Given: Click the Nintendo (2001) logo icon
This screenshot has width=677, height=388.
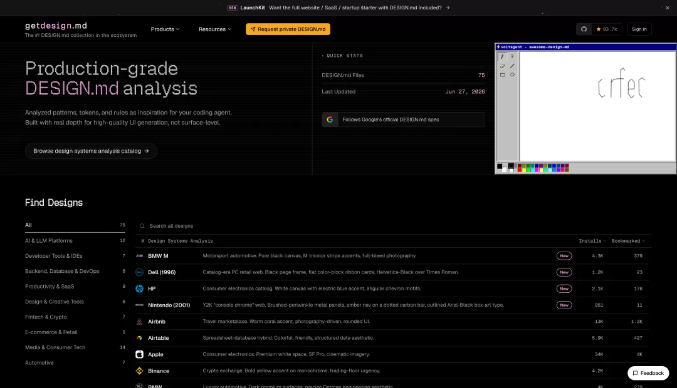Looking at the screenshot, I should coord(139,305).
